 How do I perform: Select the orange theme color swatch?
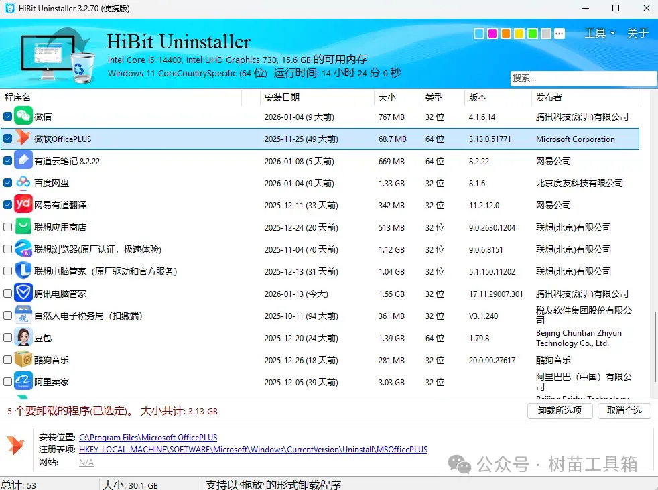[x=506, y=34]
